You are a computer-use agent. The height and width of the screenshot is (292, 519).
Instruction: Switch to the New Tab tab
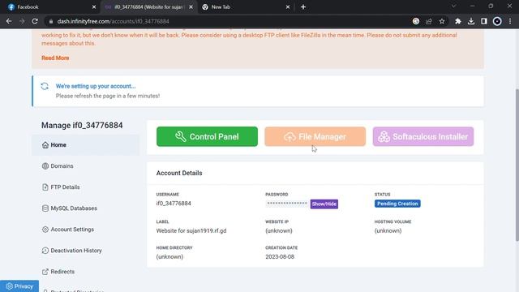(246, 7)
